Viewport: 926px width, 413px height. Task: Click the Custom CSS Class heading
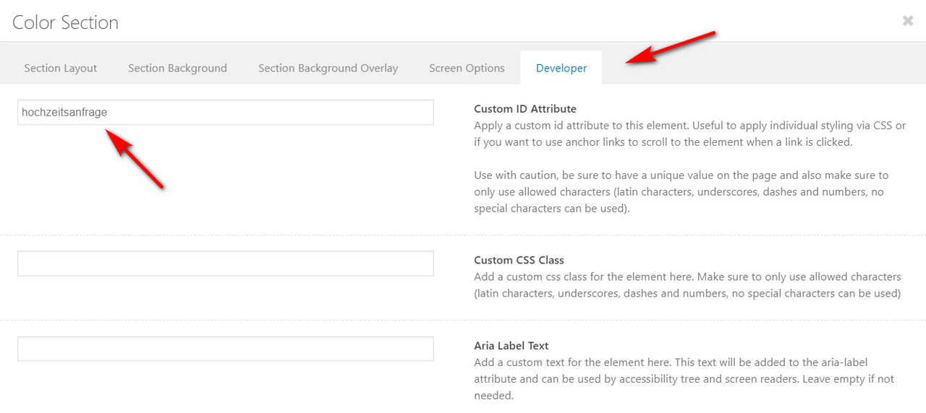click(x=519, y=260)
